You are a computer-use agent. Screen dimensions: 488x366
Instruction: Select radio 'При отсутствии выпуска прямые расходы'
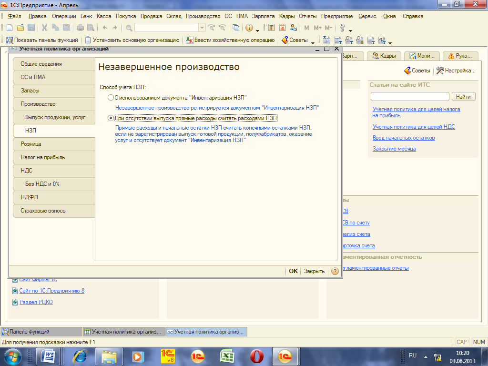point(111,118)
